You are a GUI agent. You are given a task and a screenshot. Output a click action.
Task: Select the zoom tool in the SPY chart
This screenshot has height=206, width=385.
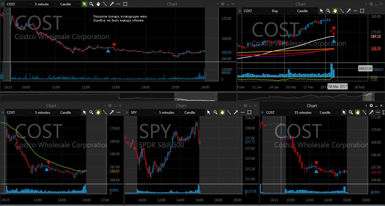pos(215,112)
